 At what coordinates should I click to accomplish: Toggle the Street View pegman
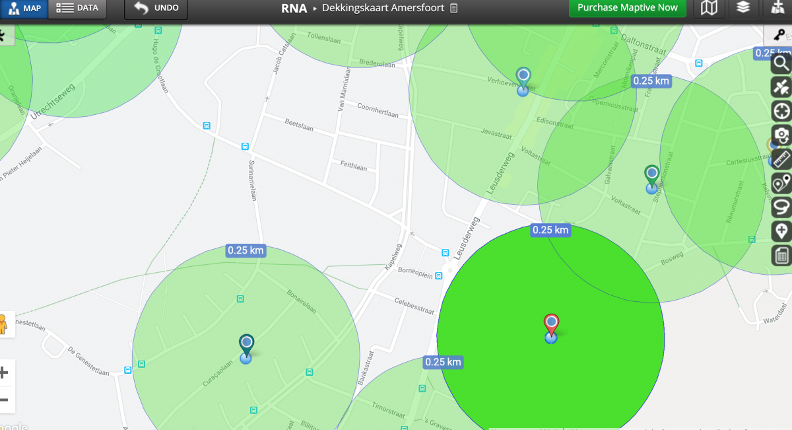[x=6, y=324]
